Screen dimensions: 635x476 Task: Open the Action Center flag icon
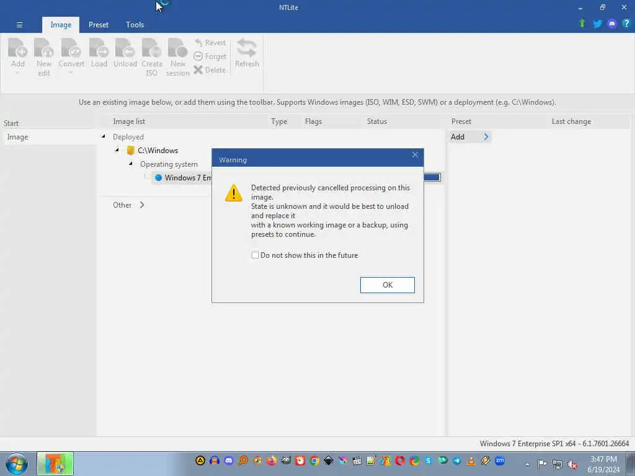542,464
